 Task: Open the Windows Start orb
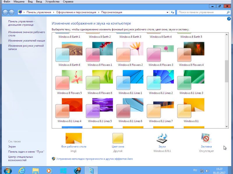[8, 170]
